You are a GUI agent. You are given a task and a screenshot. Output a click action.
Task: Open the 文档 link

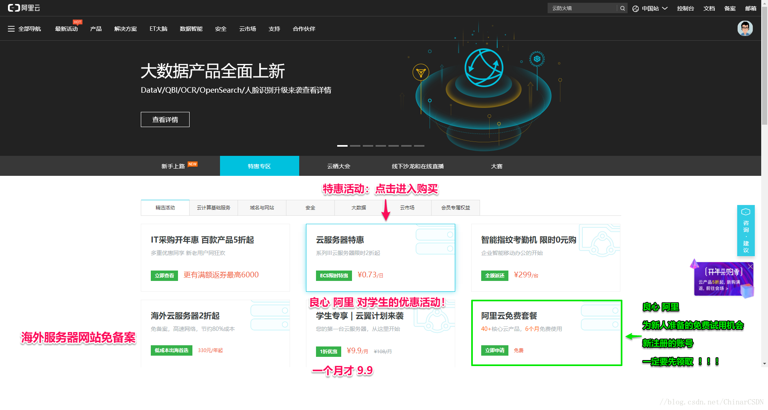709,8
